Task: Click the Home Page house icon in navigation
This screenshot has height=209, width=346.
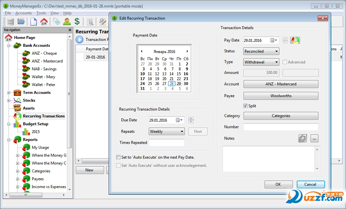Action: coord(9,38)
